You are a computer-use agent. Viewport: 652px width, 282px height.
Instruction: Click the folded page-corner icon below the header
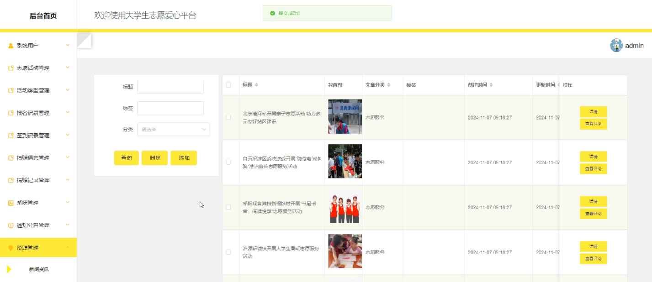point(85,40)
